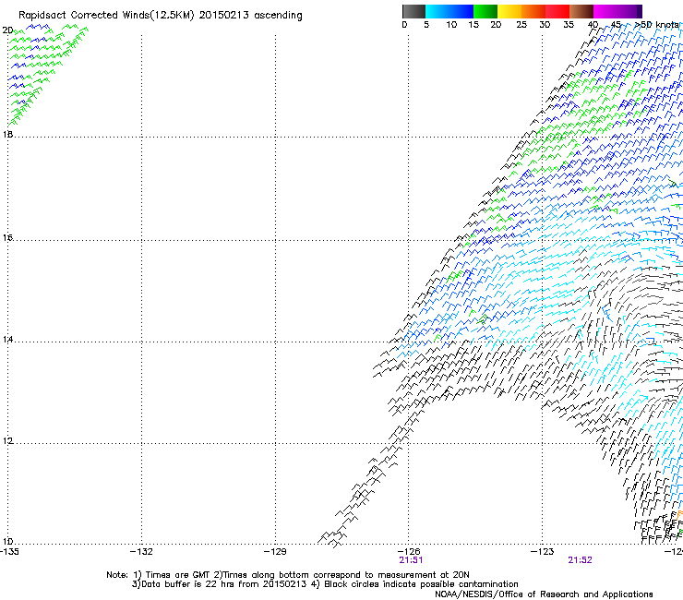This screenshot has height=600, width=683.
Task: Click the note line starting 'Note: 1) Times are GMT'
Action: (x=287, y=575)
